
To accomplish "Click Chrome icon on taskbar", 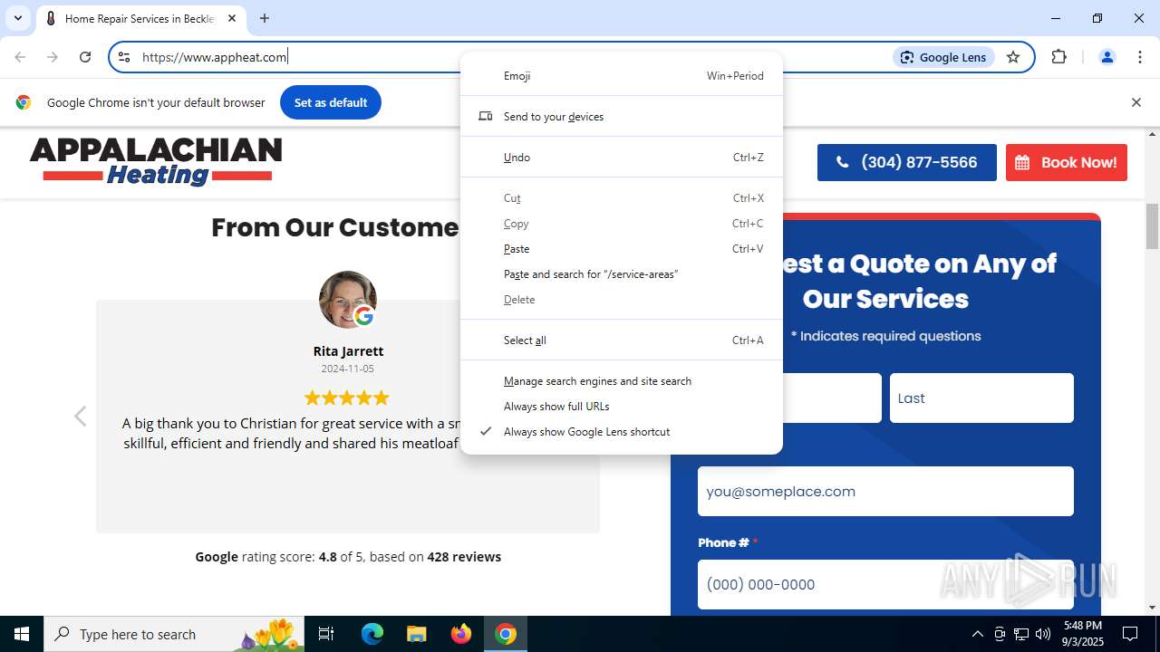I will (x=506, y=634).
